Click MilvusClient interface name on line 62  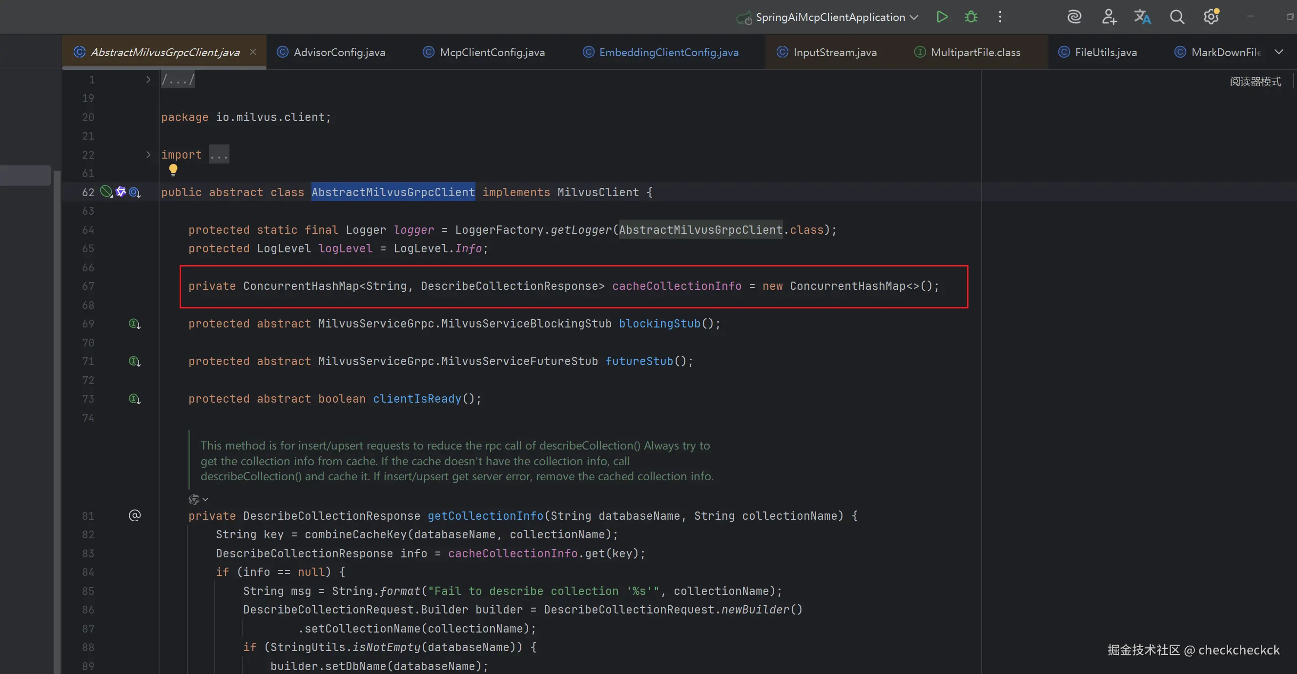click(x=598, y=192)
